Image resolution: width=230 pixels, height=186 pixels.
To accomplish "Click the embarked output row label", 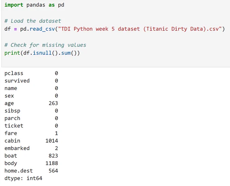I will pyautogui.click(x=17, y=148).
